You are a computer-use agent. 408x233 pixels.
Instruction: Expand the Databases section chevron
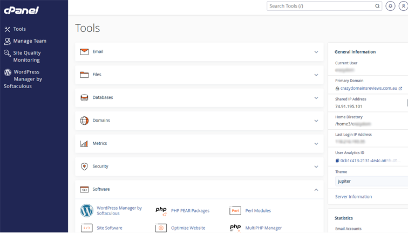(316, 98)
